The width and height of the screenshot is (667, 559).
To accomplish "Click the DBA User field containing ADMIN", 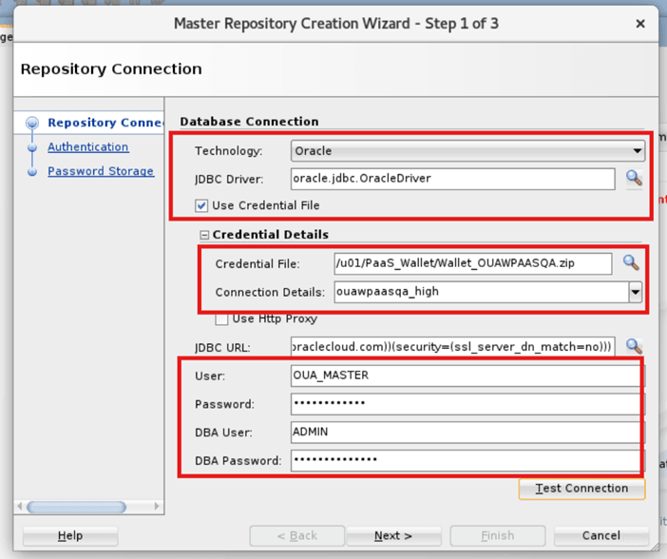I will click(x=466, y=433).
